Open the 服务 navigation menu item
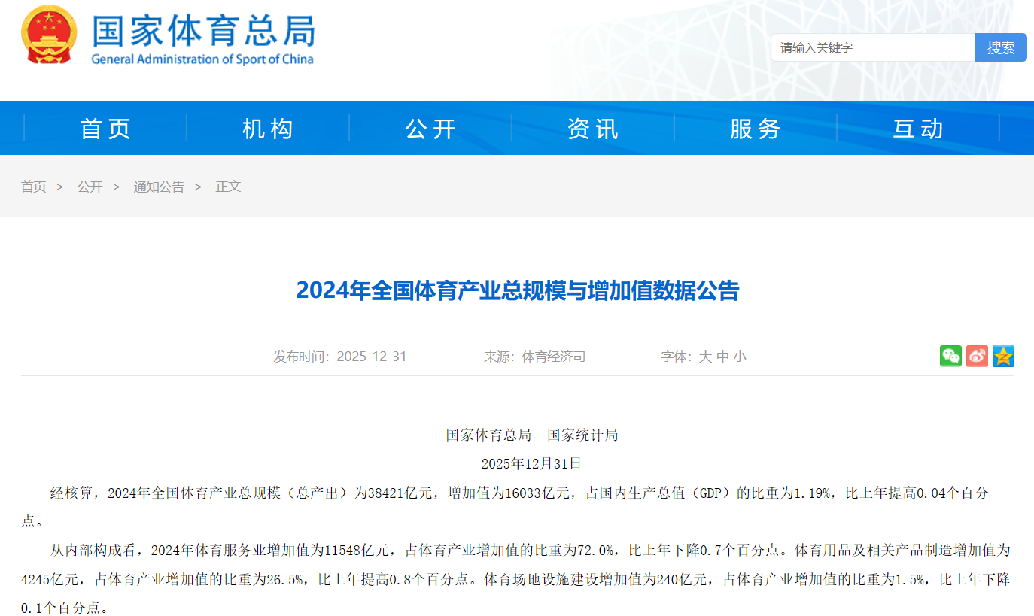 tap(756, 129)
